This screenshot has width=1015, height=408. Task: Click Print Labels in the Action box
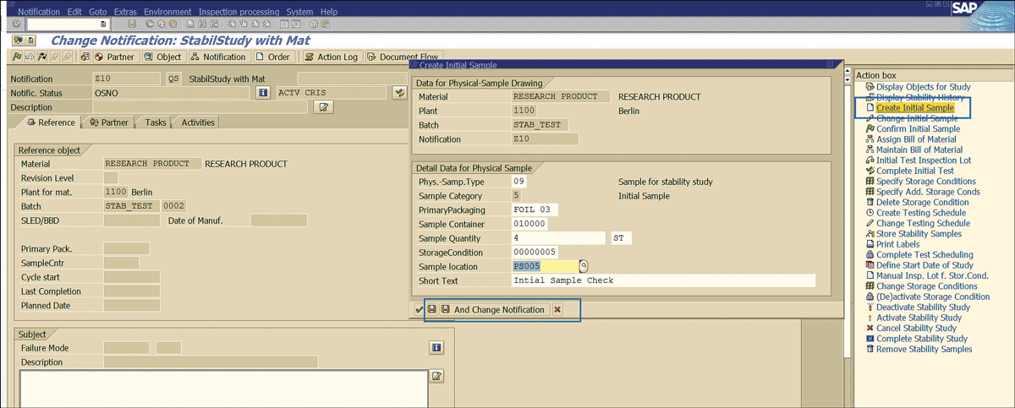pos(897,244)
